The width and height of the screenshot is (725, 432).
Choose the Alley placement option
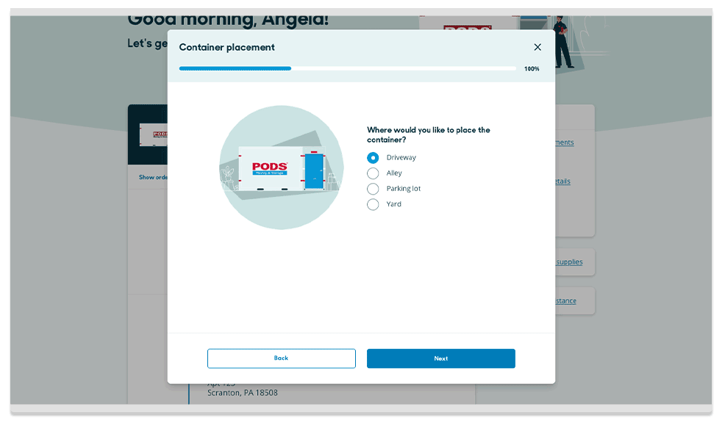pos(373,173)
